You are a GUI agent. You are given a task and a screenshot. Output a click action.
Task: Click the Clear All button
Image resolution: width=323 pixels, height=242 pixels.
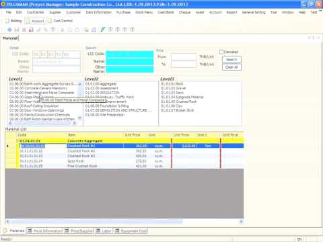[x=231, y=67]
